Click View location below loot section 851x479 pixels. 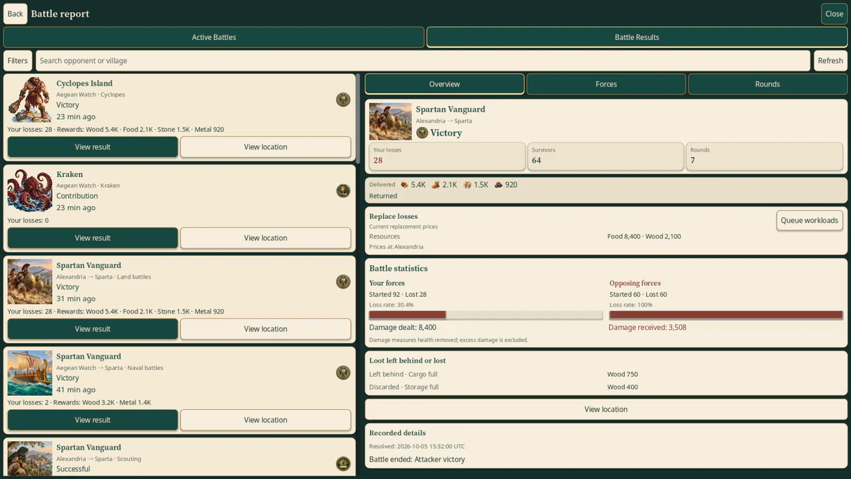coord(606,409)
